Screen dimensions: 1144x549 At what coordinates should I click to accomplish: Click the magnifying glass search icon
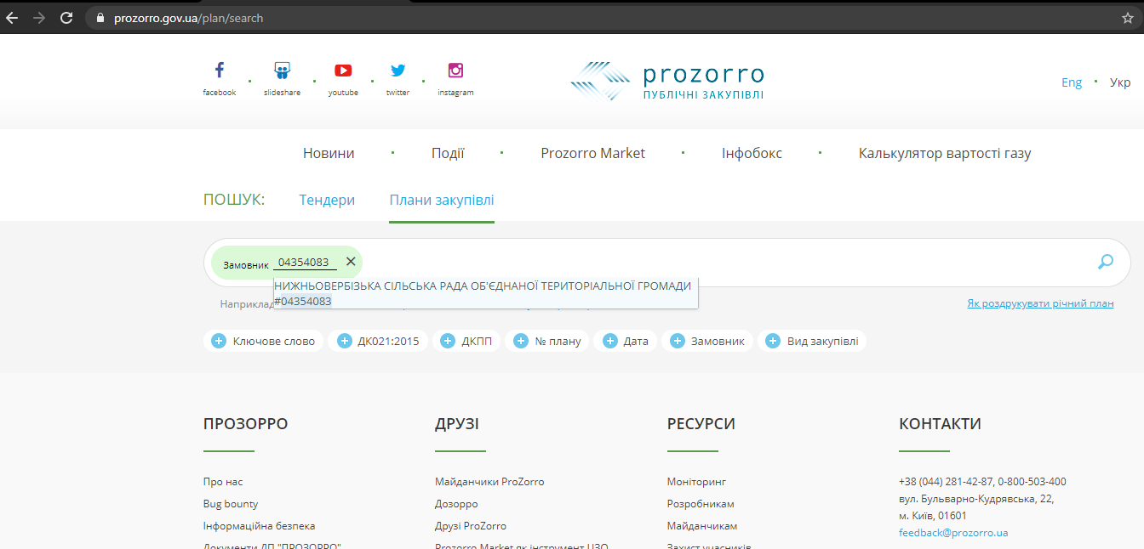(1105, 262)
